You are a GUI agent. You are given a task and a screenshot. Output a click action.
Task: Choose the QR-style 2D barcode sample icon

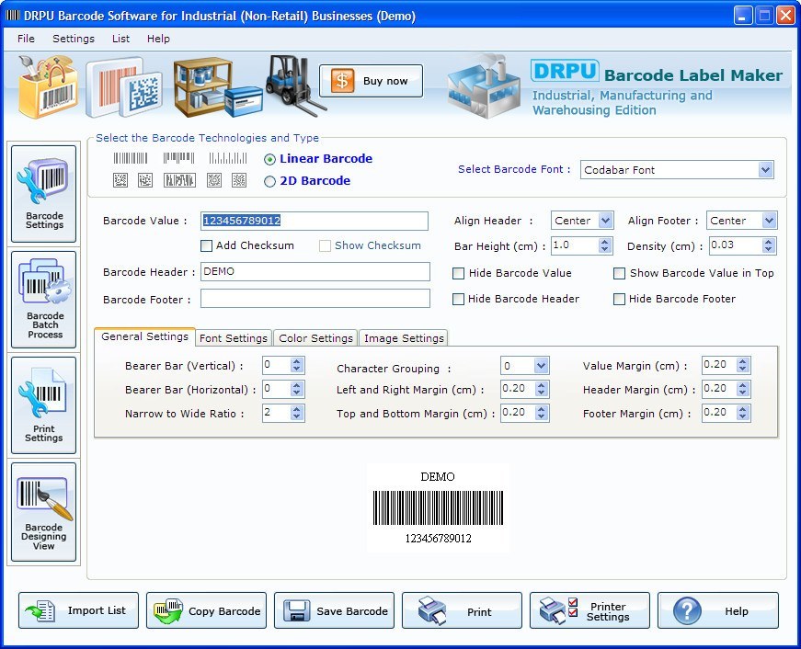pos(239,180)
